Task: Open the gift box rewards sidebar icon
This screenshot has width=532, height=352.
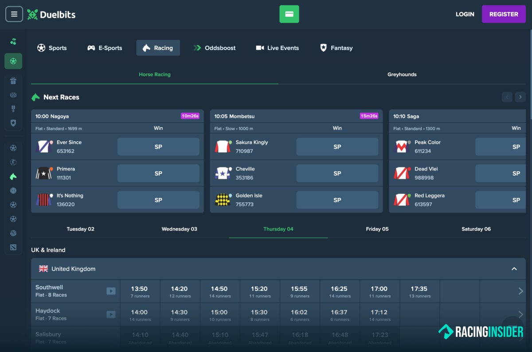Action: (x=13, y=81)
